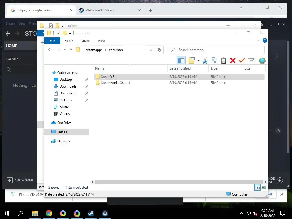Go back in the common window

coord(50,50)
